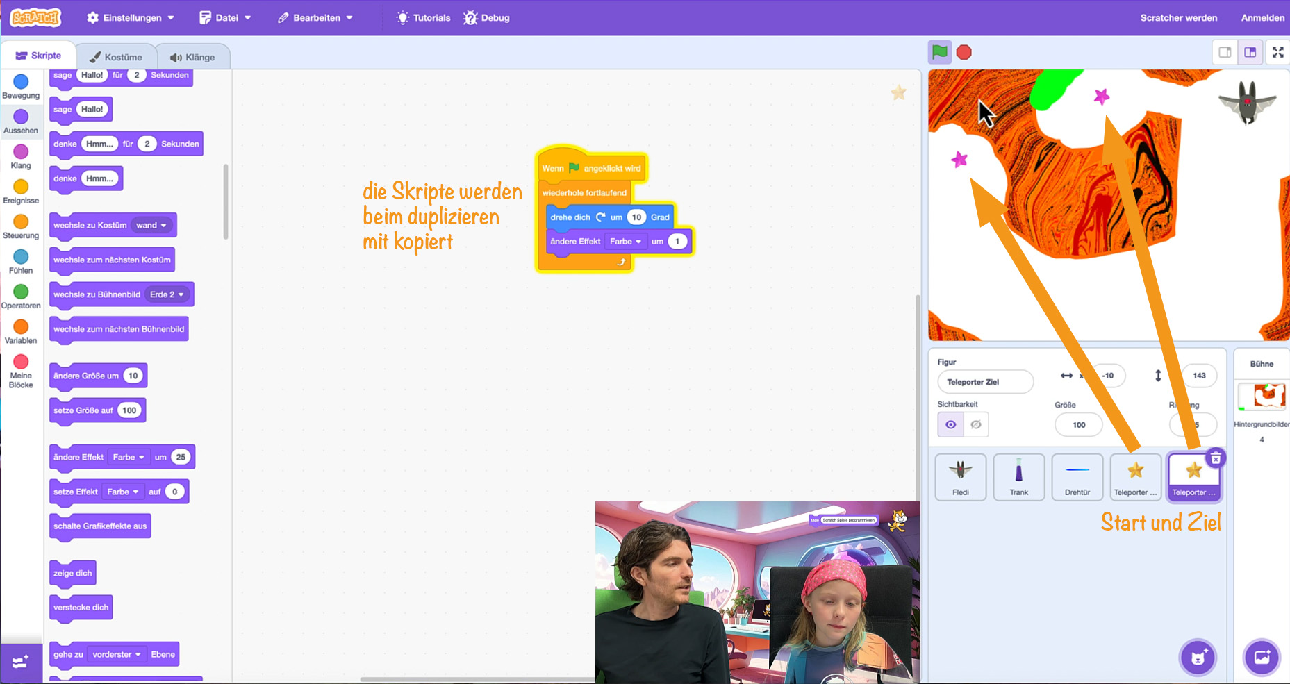The height and width of the screenshot is (684, 1290).
Task: Hide the sprite with crossed-eye toggle
Action: [976, 424]
